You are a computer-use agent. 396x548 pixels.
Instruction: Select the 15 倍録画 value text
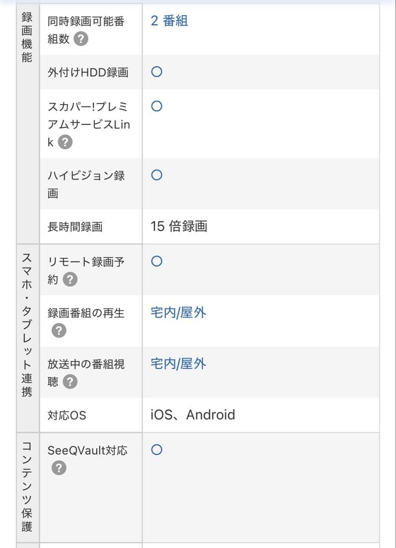[179, 226]
